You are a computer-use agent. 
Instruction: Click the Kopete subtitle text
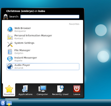18,61
